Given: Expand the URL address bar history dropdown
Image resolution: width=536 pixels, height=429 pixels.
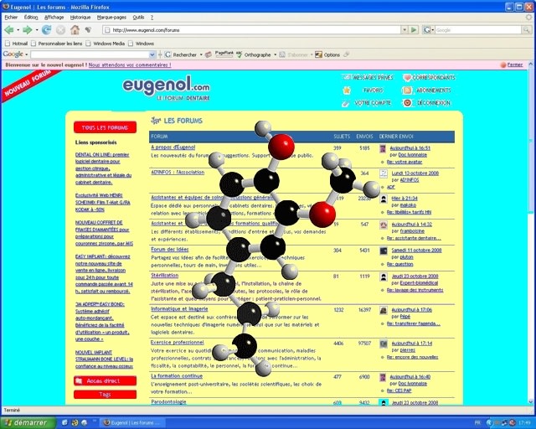Looking at the screenshot, I should point(405,30).
